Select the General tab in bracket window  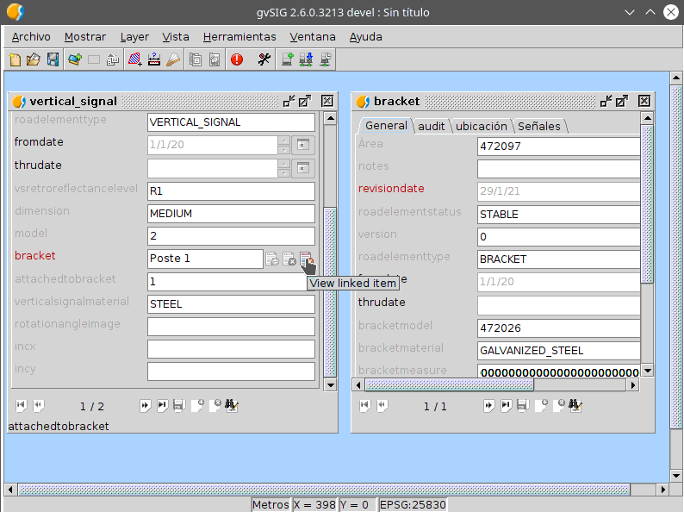pos(386,126)
